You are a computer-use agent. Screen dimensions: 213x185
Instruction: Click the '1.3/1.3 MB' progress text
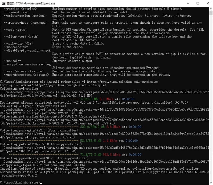coord(89,99)
